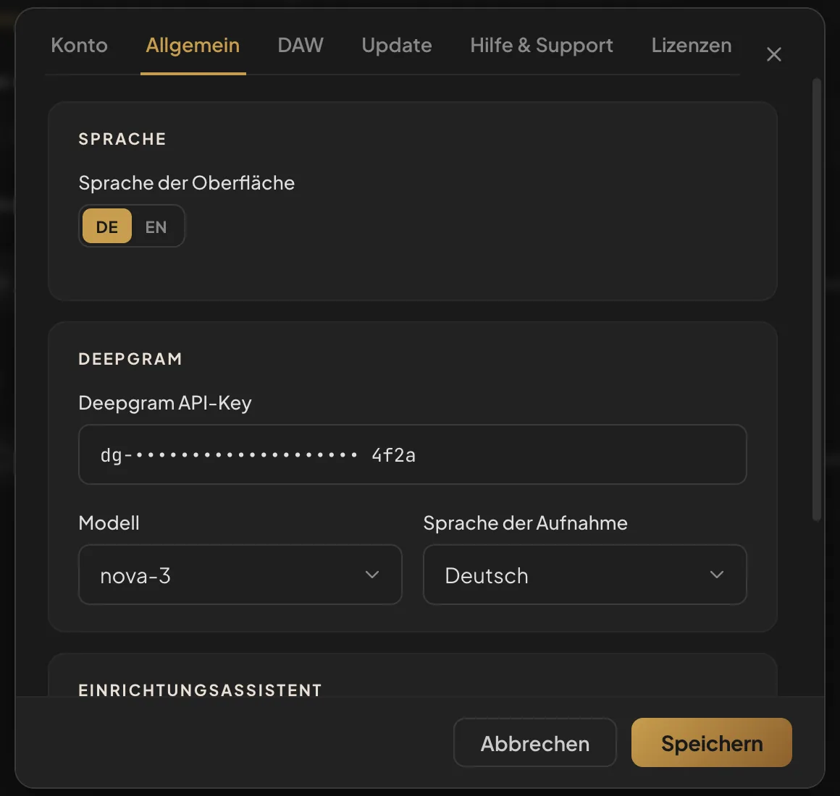This screenshot has height=796, width=840.
Task: Click the Modell label
Action: coord(109,523)
